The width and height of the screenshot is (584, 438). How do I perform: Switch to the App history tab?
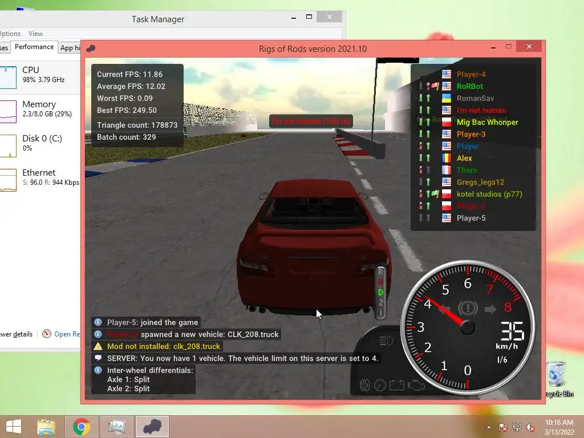pos(70,48)
